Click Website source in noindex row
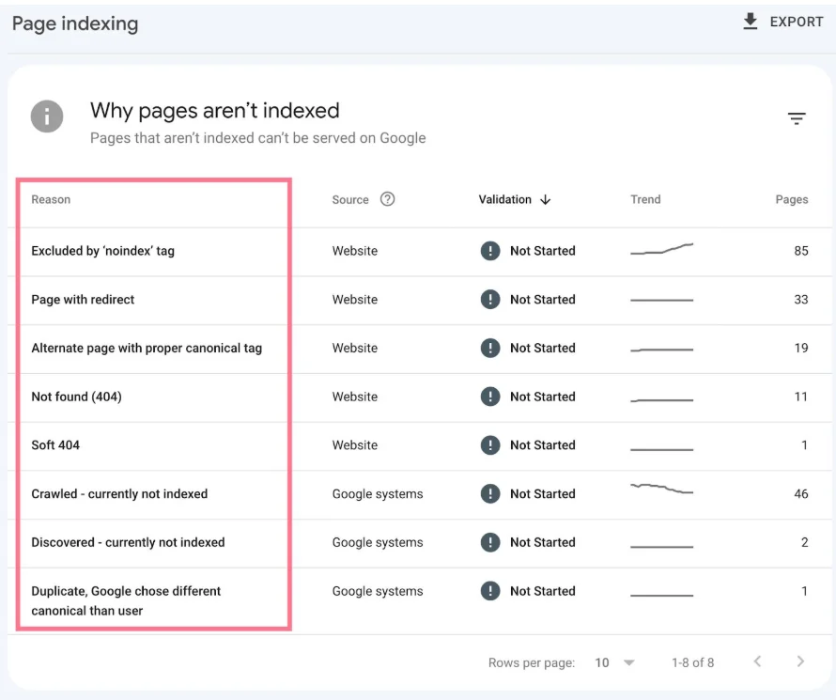 coord(354,251)
